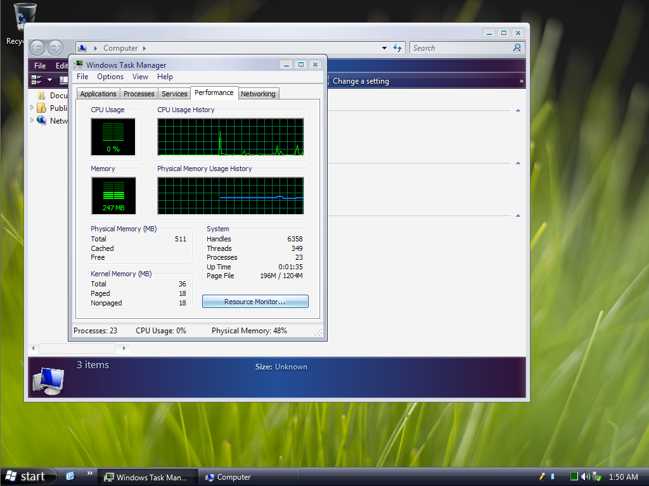Viewport: 649px width, 486px height.
Task: Minimize the Windows Task Manager window
Action: [x=286, y=65]
